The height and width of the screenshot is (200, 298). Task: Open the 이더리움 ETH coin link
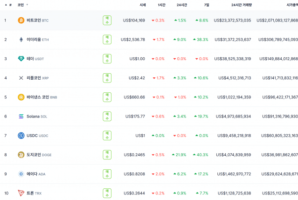point(37,40)
